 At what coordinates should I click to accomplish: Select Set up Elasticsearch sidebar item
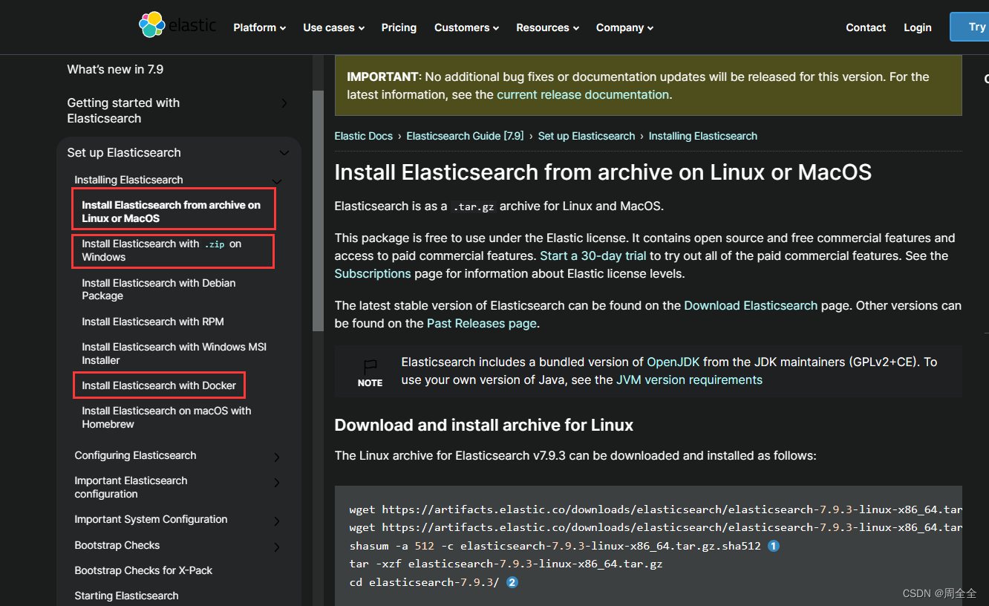tap(124, 152)
